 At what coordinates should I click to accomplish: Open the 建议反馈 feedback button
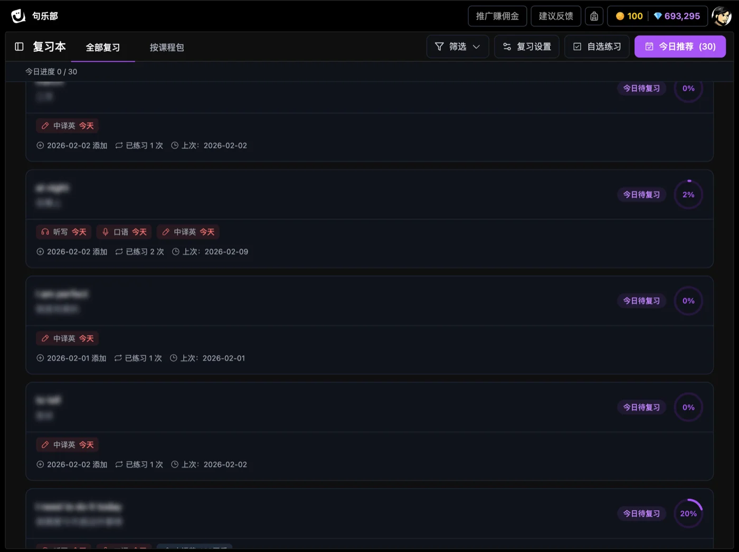556,16
